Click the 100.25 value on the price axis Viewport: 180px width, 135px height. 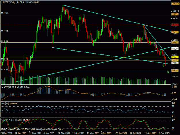click(175, 11)
